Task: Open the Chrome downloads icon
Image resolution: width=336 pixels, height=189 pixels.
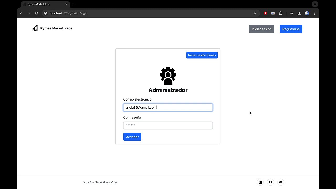Action: pos(299,13)
